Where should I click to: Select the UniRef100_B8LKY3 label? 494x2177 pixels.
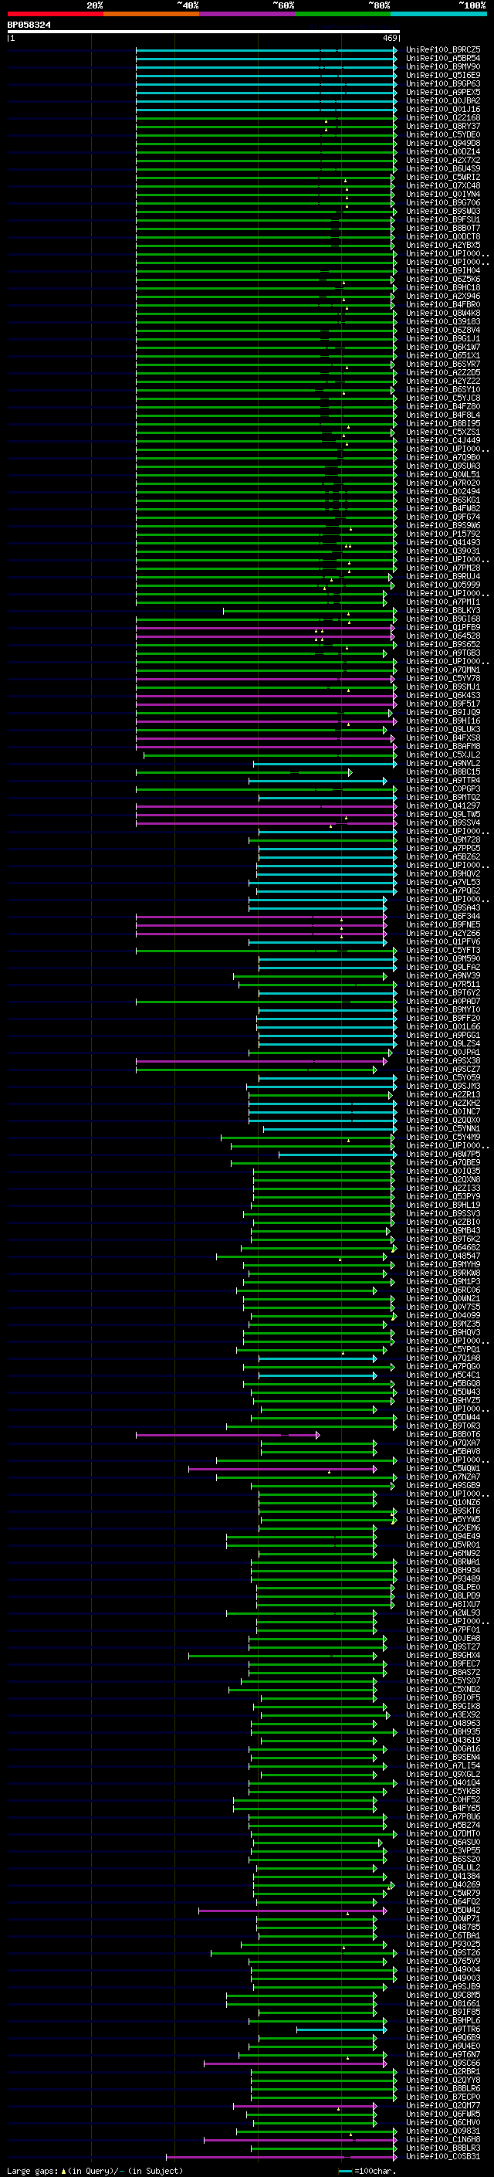[442, 610]
